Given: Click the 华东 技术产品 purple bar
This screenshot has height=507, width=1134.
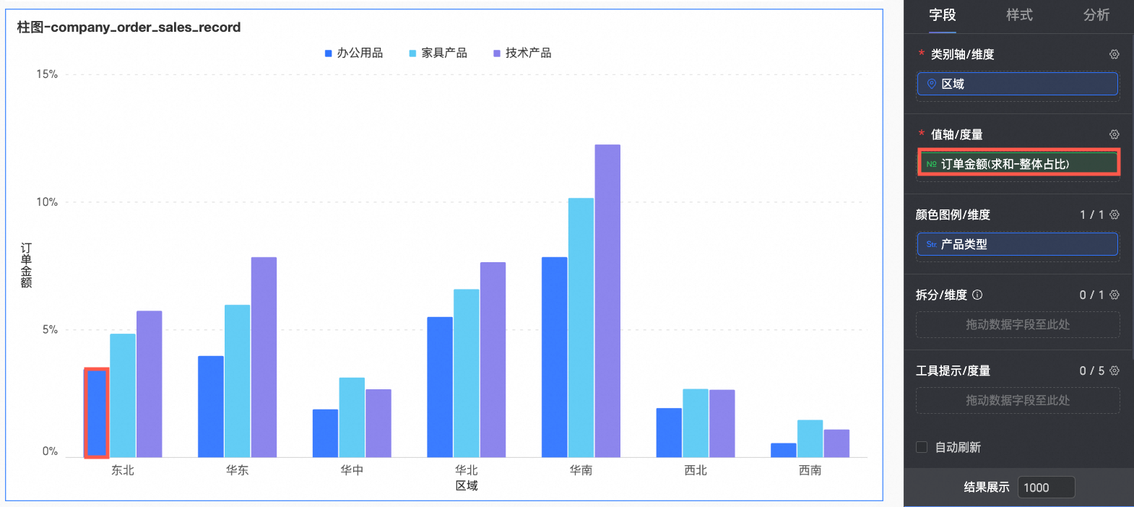Looking at the screenshot, I should (264, 357).
